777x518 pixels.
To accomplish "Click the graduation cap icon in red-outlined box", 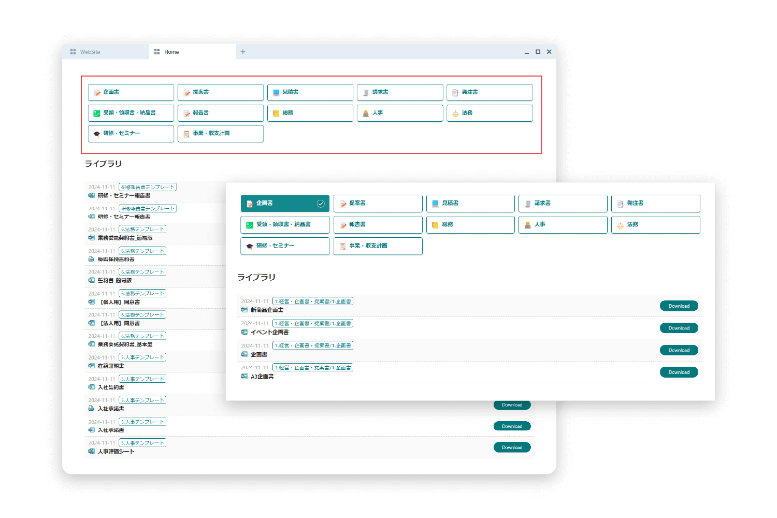I will (x=97, y=134).
